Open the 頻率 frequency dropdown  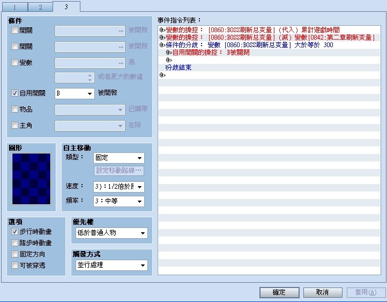[118, 201]
